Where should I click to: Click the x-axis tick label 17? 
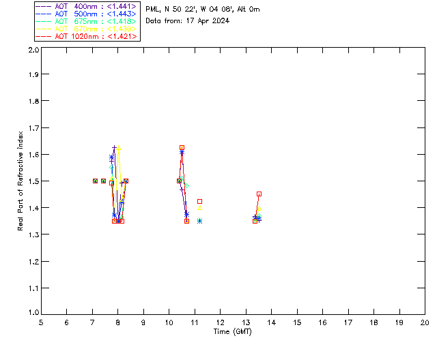coord(348,322)
